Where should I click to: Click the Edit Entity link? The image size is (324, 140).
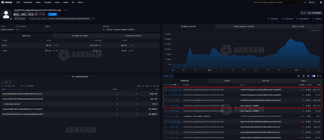point(273,19)
